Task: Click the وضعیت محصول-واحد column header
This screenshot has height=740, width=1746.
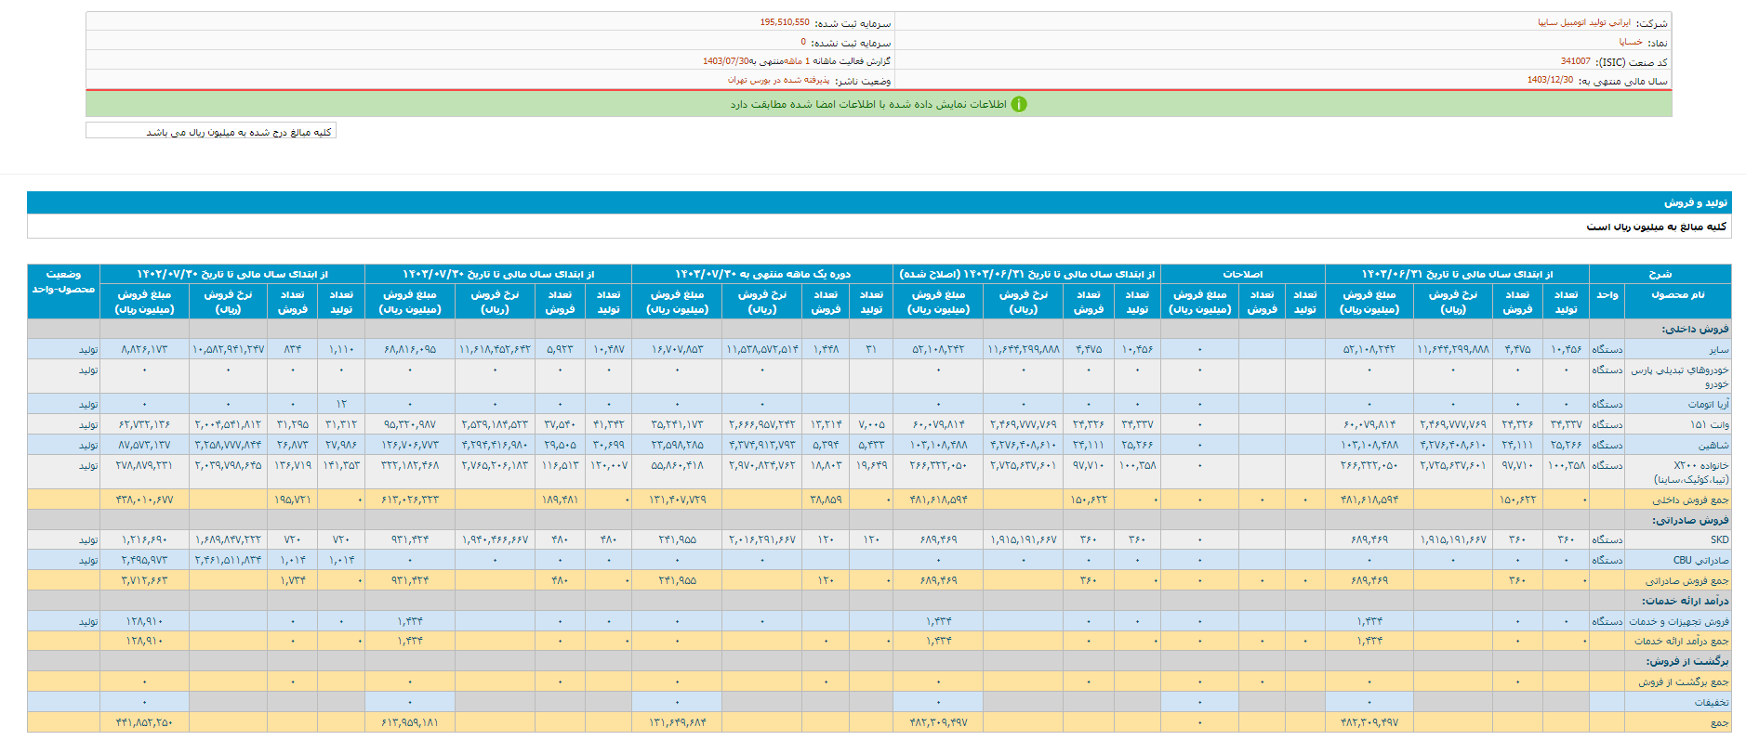Action: click(x=63, y=281)
